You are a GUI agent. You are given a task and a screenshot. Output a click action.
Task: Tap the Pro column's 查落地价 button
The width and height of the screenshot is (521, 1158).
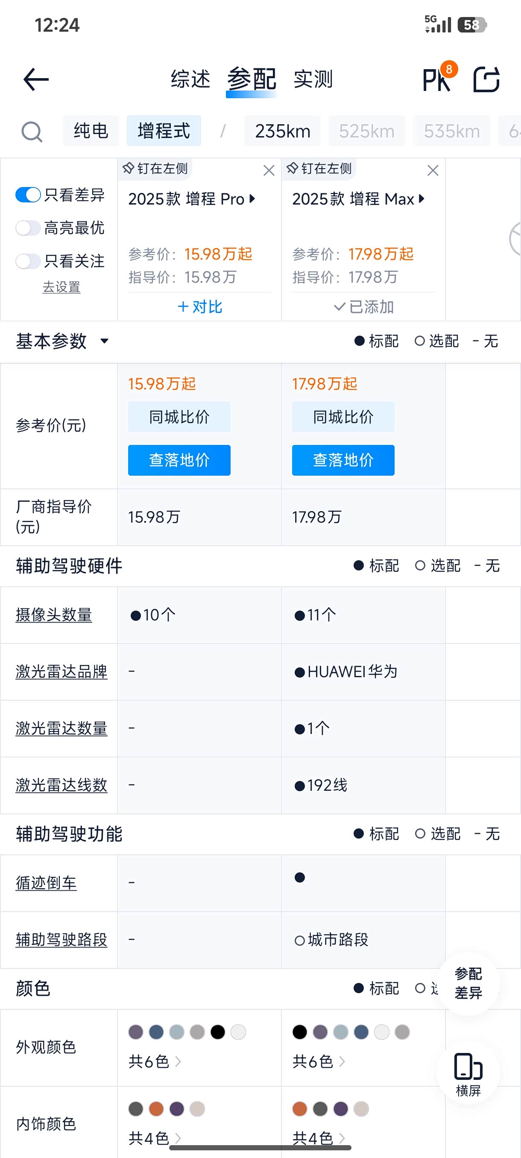(x=179, y=460)
